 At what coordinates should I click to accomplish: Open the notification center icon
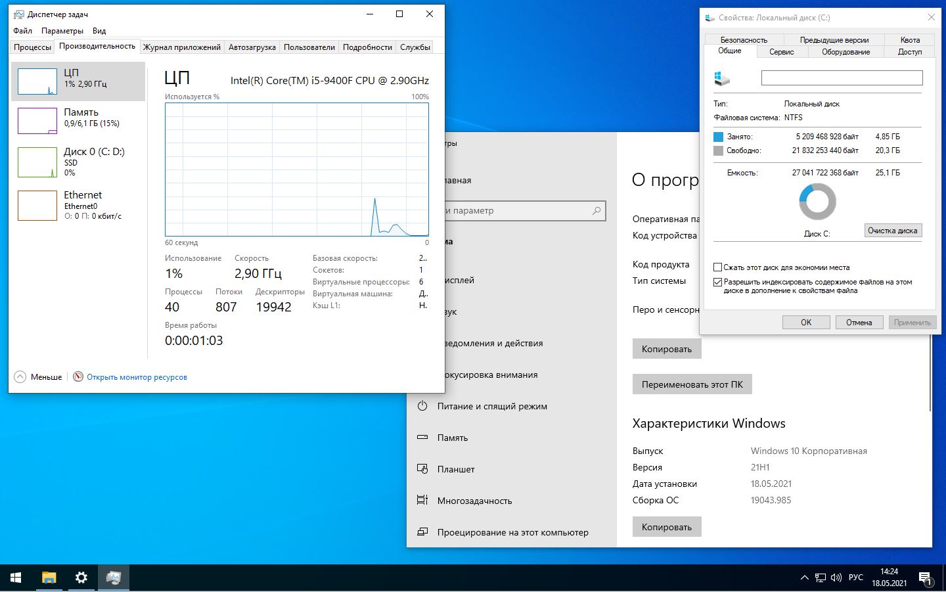pyautogui.click(x=925, y=578)
